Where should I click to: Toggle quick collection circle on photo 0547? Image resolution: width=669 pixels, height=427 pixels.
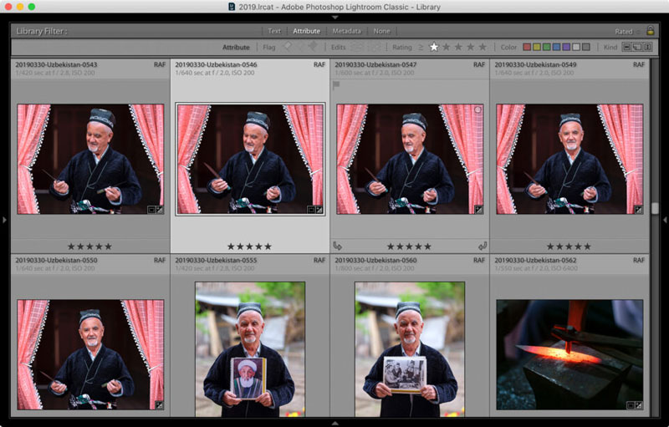[x=477, y=109]
